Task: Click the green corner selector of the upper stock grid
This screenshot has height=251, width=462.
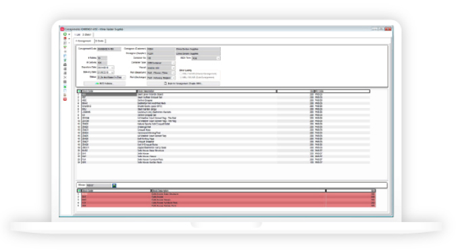Action: tap(79, 91)
